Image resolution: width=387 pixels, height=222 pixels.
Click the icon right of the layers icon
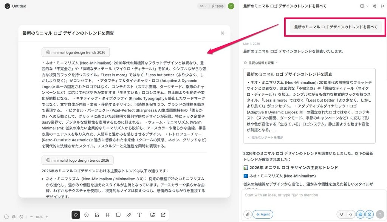click(x=21, y=217)
